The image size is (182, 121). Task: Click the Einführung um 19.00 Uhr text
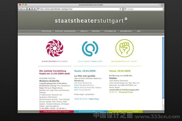121,76
